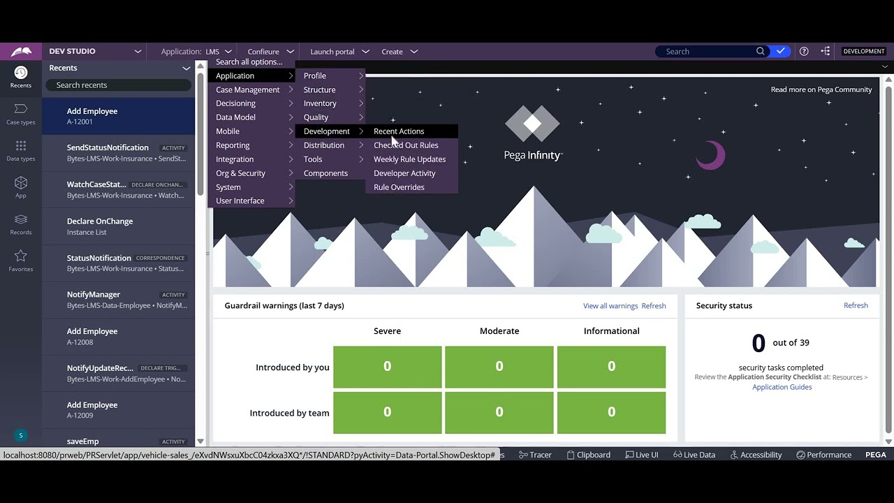Select Org & Security menu item

pyautogui.click(x=252, y=173)
